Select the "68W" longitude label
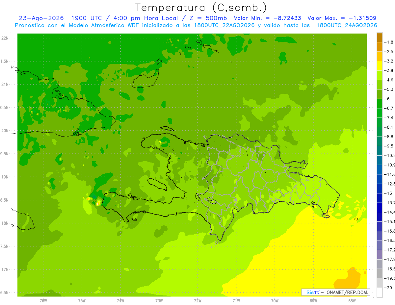 pyautogui.click(x=352, y=301)
